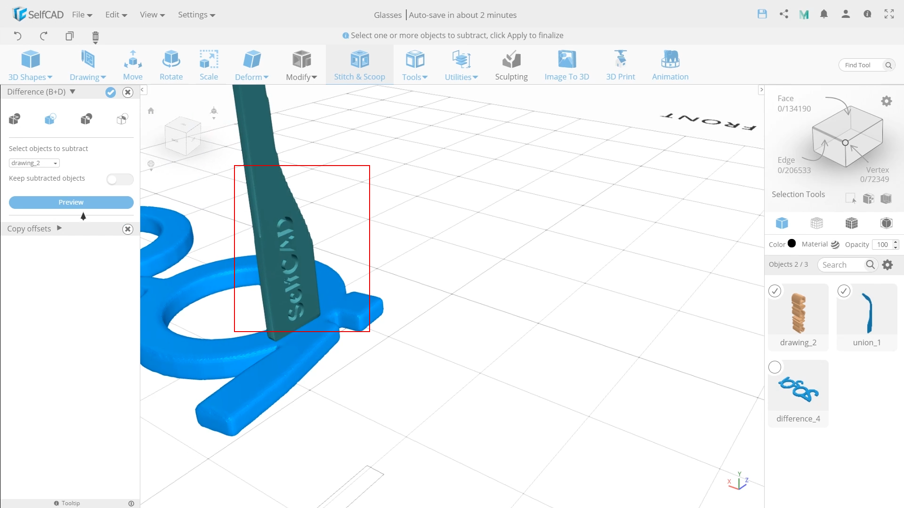Click the share icon
Viewport: 904px width, 508px height.
pos(784,14)
